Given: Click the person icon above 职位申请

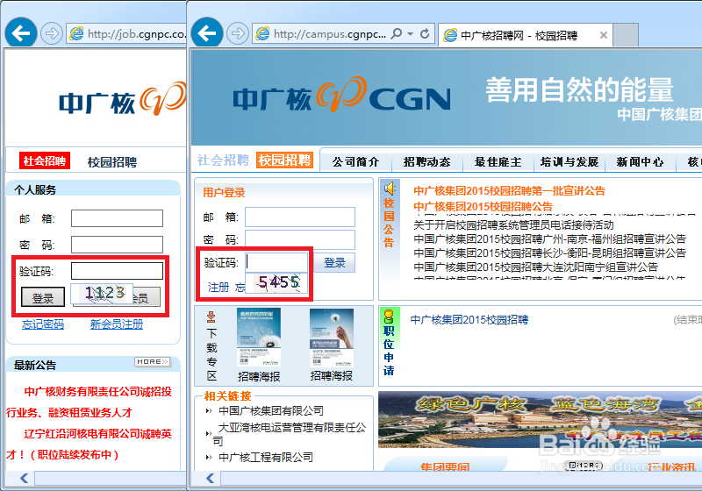Looking at the screenshot, I should [389, 317].
